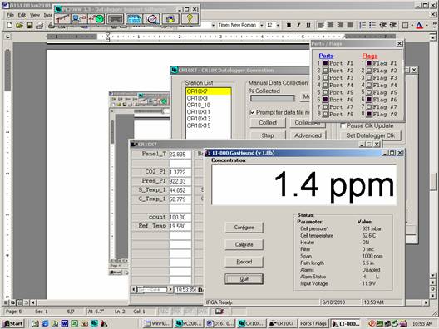
Task: Toggle Underline formatting in Word
Action: coord(308,25)
